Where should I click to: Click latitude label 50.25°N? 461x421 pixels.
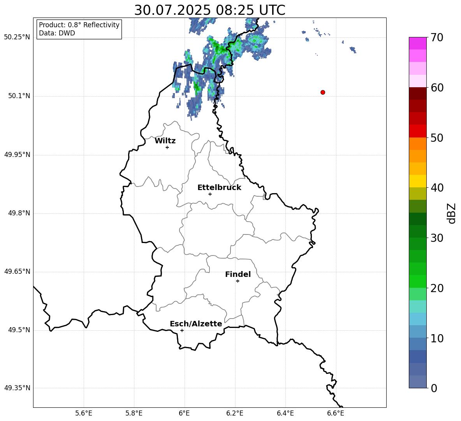click(17, 37)
